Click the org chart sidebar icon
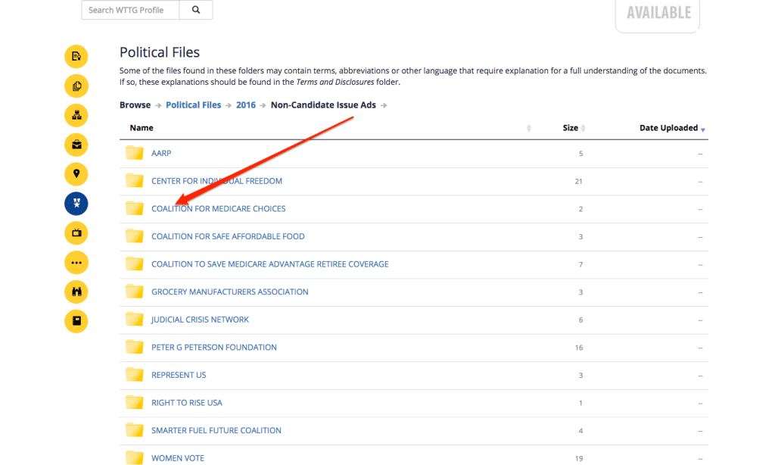The height and width of the screenshot is (465, 775). [76, 115]
